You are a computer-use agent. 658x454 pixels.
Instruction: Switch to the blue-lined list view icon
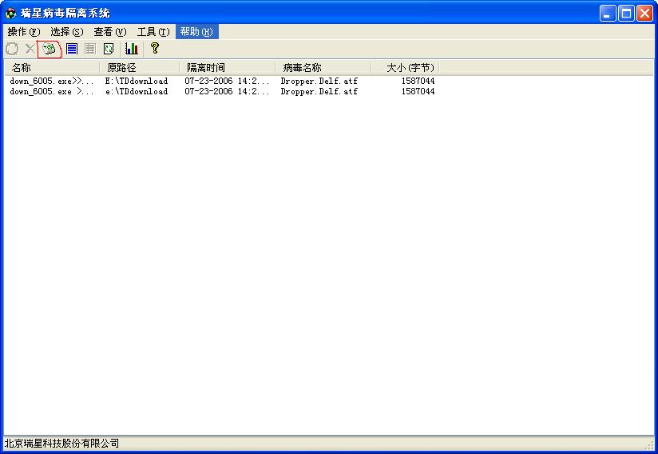point(72,49)
